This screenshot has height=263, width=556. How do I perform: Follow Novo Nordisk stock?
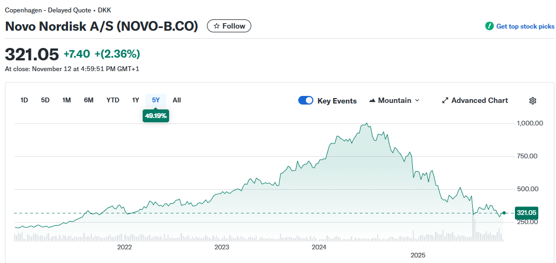point(229,26)
